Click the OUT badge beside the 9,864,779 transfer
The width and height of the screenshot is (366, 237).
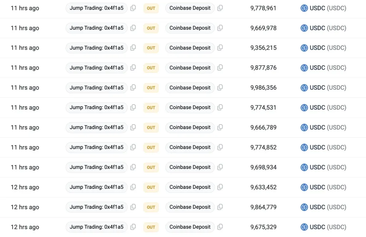150,207
